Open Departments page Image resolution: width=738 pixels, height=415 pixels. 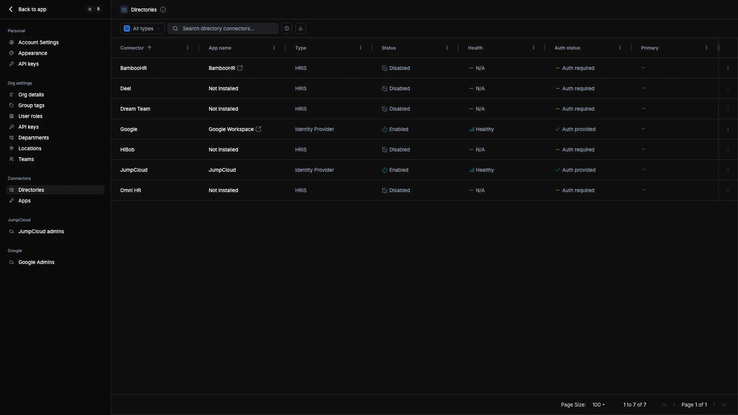55,138
